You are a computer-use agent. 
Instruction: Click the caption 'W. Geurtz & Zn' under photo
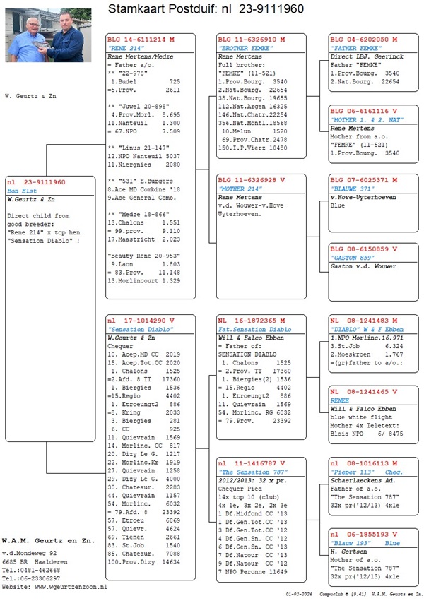(30, 96)
